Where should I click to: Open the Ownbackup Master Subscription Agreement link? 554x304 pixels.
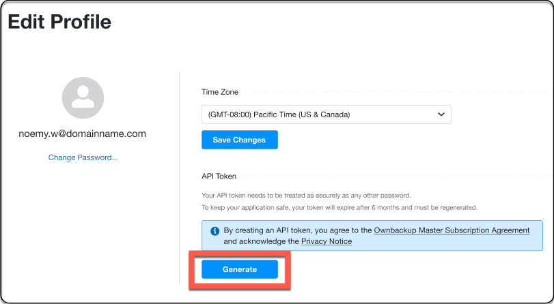pos(452,230)
